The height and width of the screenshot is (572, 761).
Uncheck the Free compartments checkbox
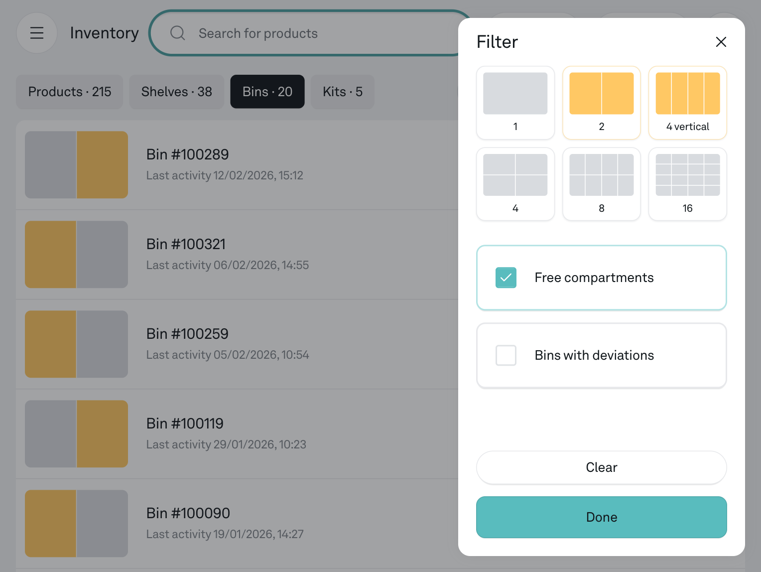tap(506, 278)
